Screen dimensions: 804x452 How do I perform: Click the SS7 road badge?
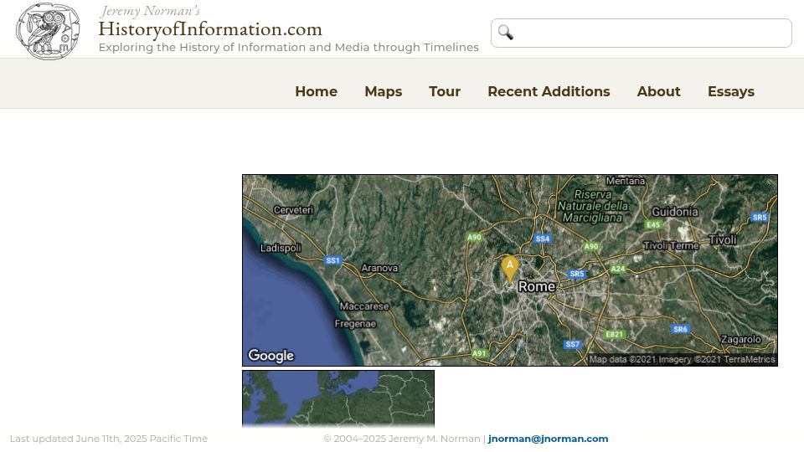tap(572, 344)
